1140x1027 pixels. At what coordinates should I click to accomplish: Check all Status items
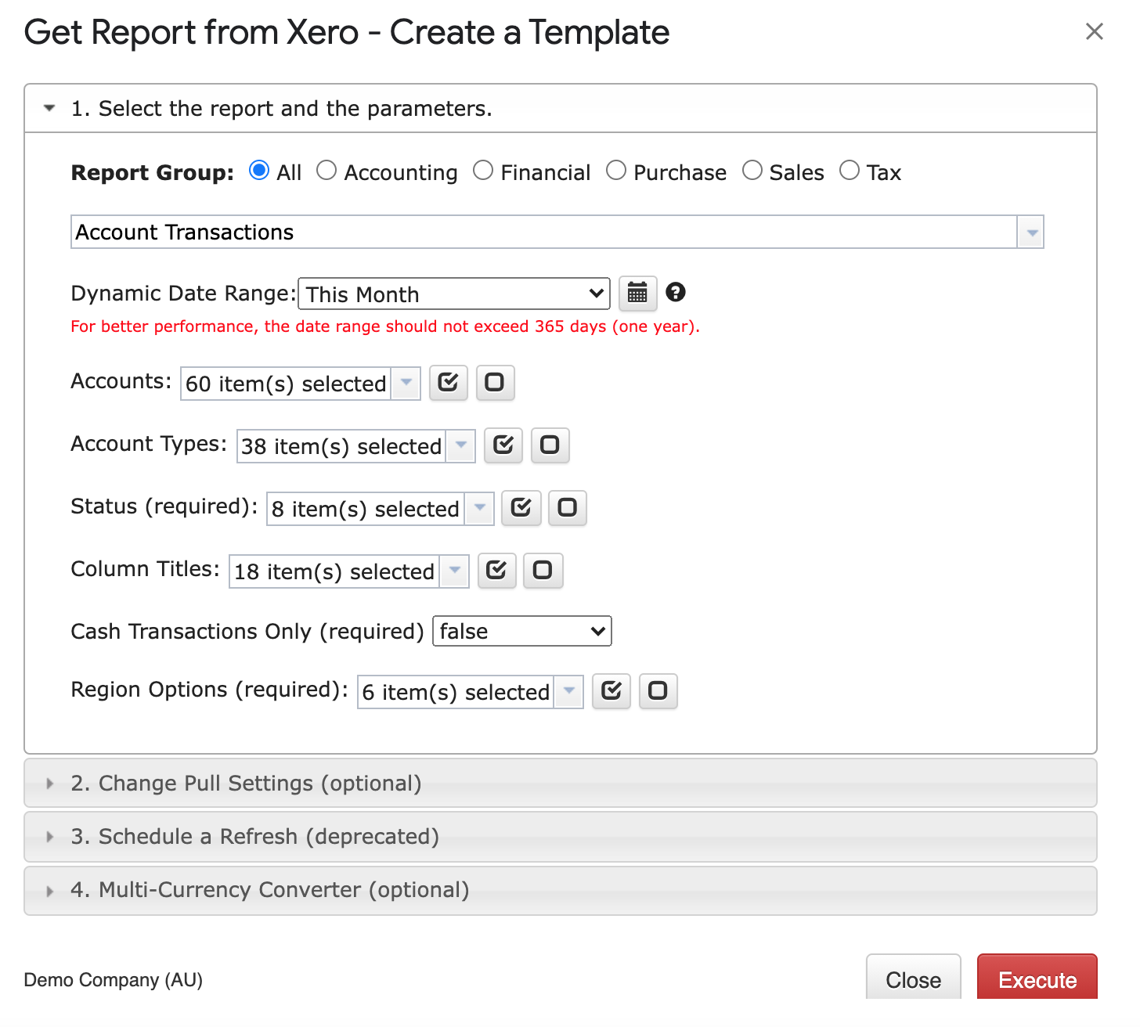coord(521,508)
